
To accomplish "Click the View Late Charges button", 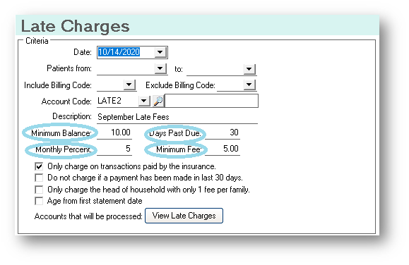I will pyautogui.click(x=184, y=216).
